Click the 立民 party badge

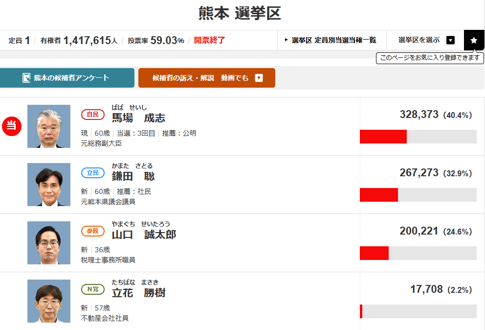93,173
